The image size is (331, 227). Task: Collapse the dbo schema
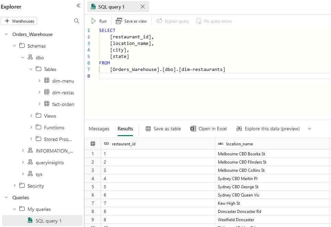click(23, 58)
